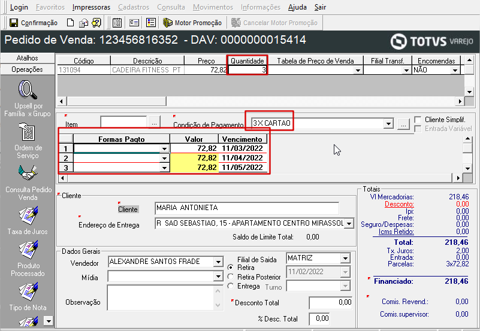Click the new blank document toolbar icon
480x331 pixels.
click(70, 23)
